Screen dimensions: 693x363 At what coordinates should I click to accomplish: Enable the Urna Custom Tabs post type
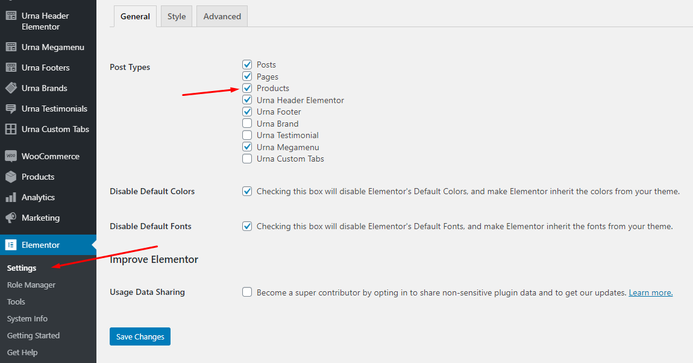[247, 159]
